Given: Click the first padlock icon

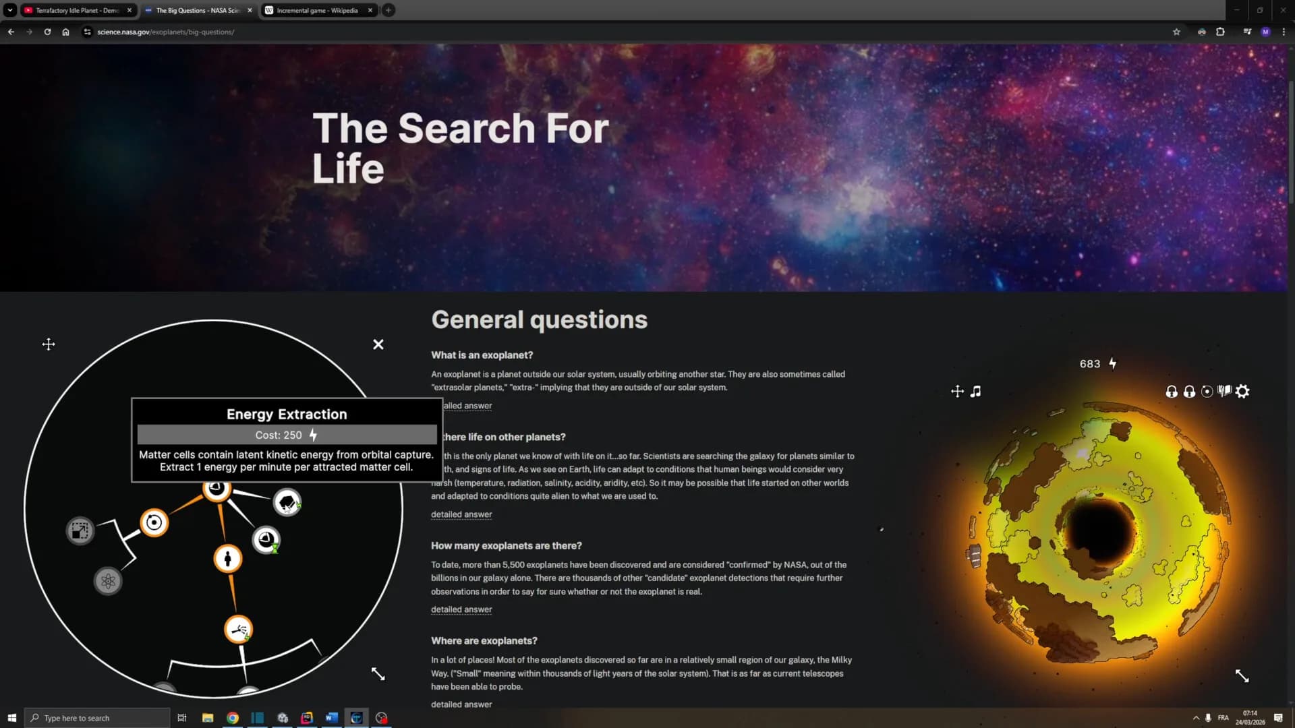Looking at the screenshot, I should coord(1172,392).
